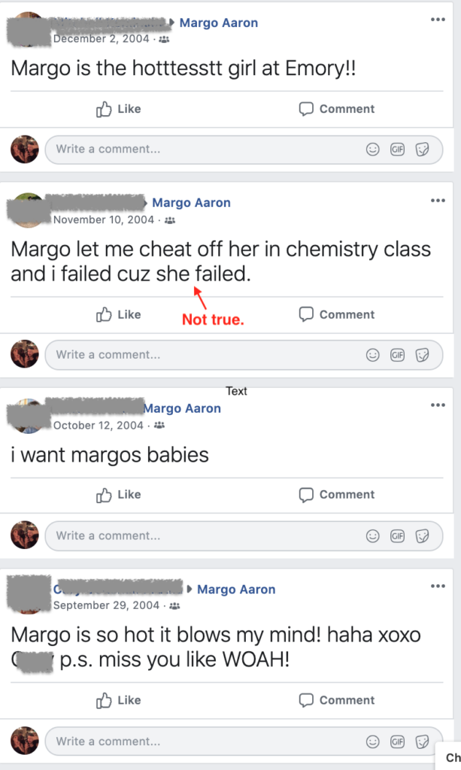The image size is (461, 770).
Task: Open options menu for September 29 post
Action: click(x=438, y=586)
